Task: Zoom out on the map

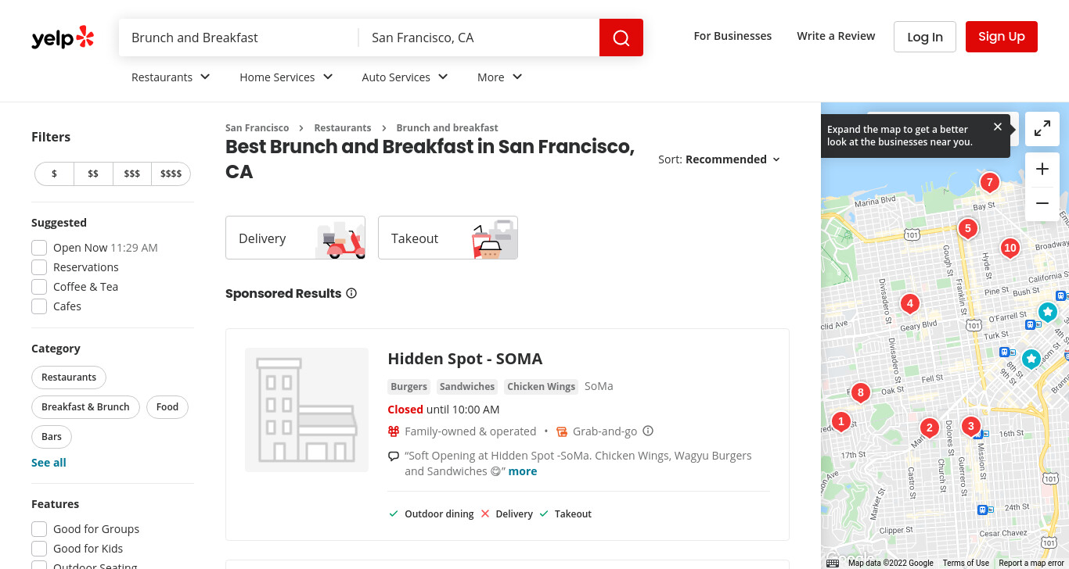Action: [x=1042, y=204]
